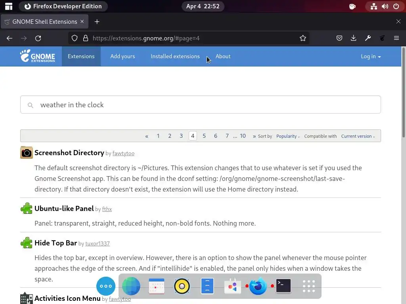Image resolution: width=406 pixels, height=304 pixels.
Task: Open developer tools wrench icon
Action: pos(368,38)
